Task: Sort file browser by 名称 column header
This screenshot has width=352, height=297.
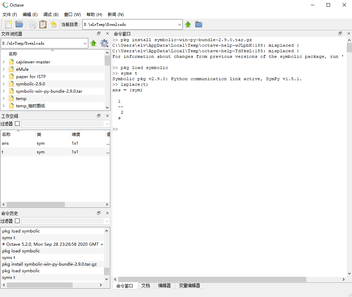Action: coord(53,54)
